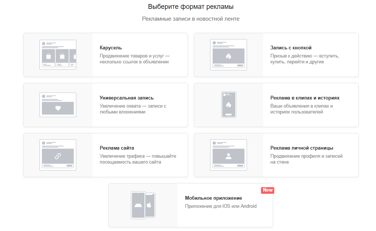Click the chain-link icon on Реклама сайта card
Screen dimensions: 376x231
58,155
